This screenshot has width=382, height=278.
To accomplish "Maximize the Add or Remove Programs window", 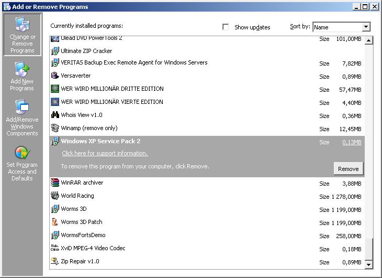I will pos(365,7).
